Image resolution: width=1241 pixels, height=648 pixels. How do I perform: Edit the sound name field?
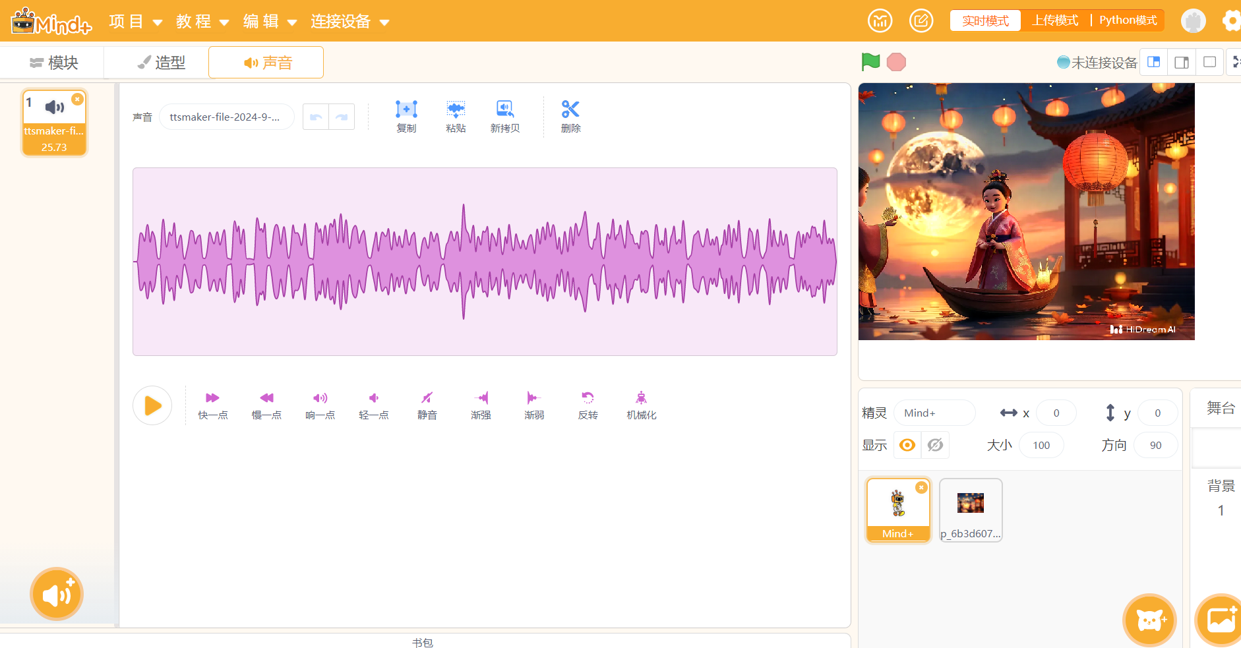click(227, 117)
